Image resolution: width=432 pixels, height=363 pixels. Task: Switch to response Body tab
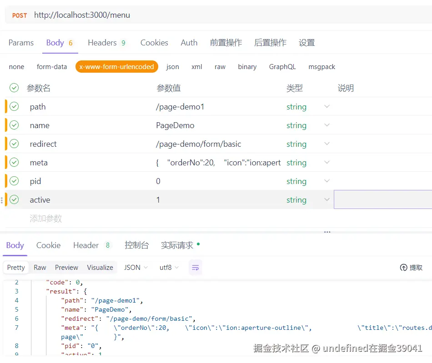tap(15, 245)
